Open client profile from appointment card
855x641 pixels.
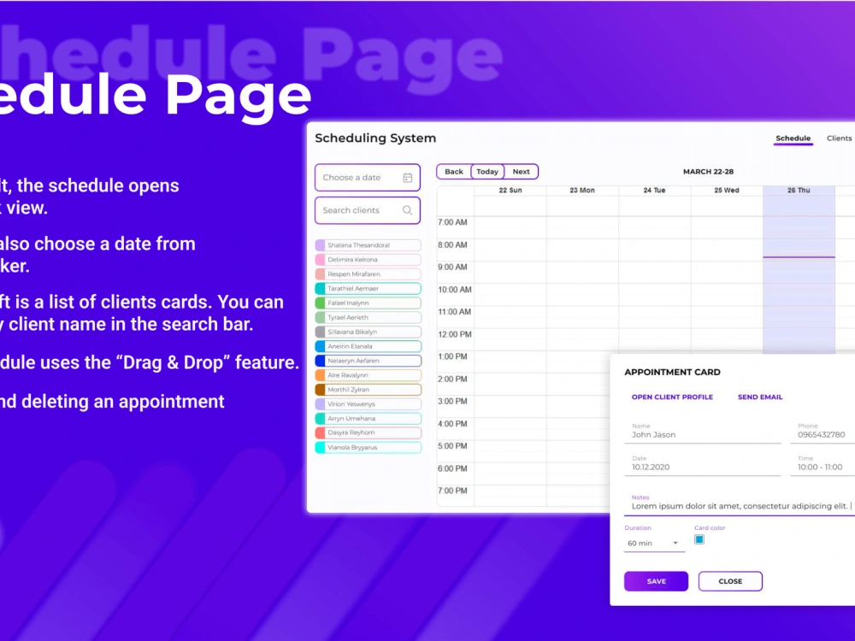pyautogui.click(x=672, y=397)
